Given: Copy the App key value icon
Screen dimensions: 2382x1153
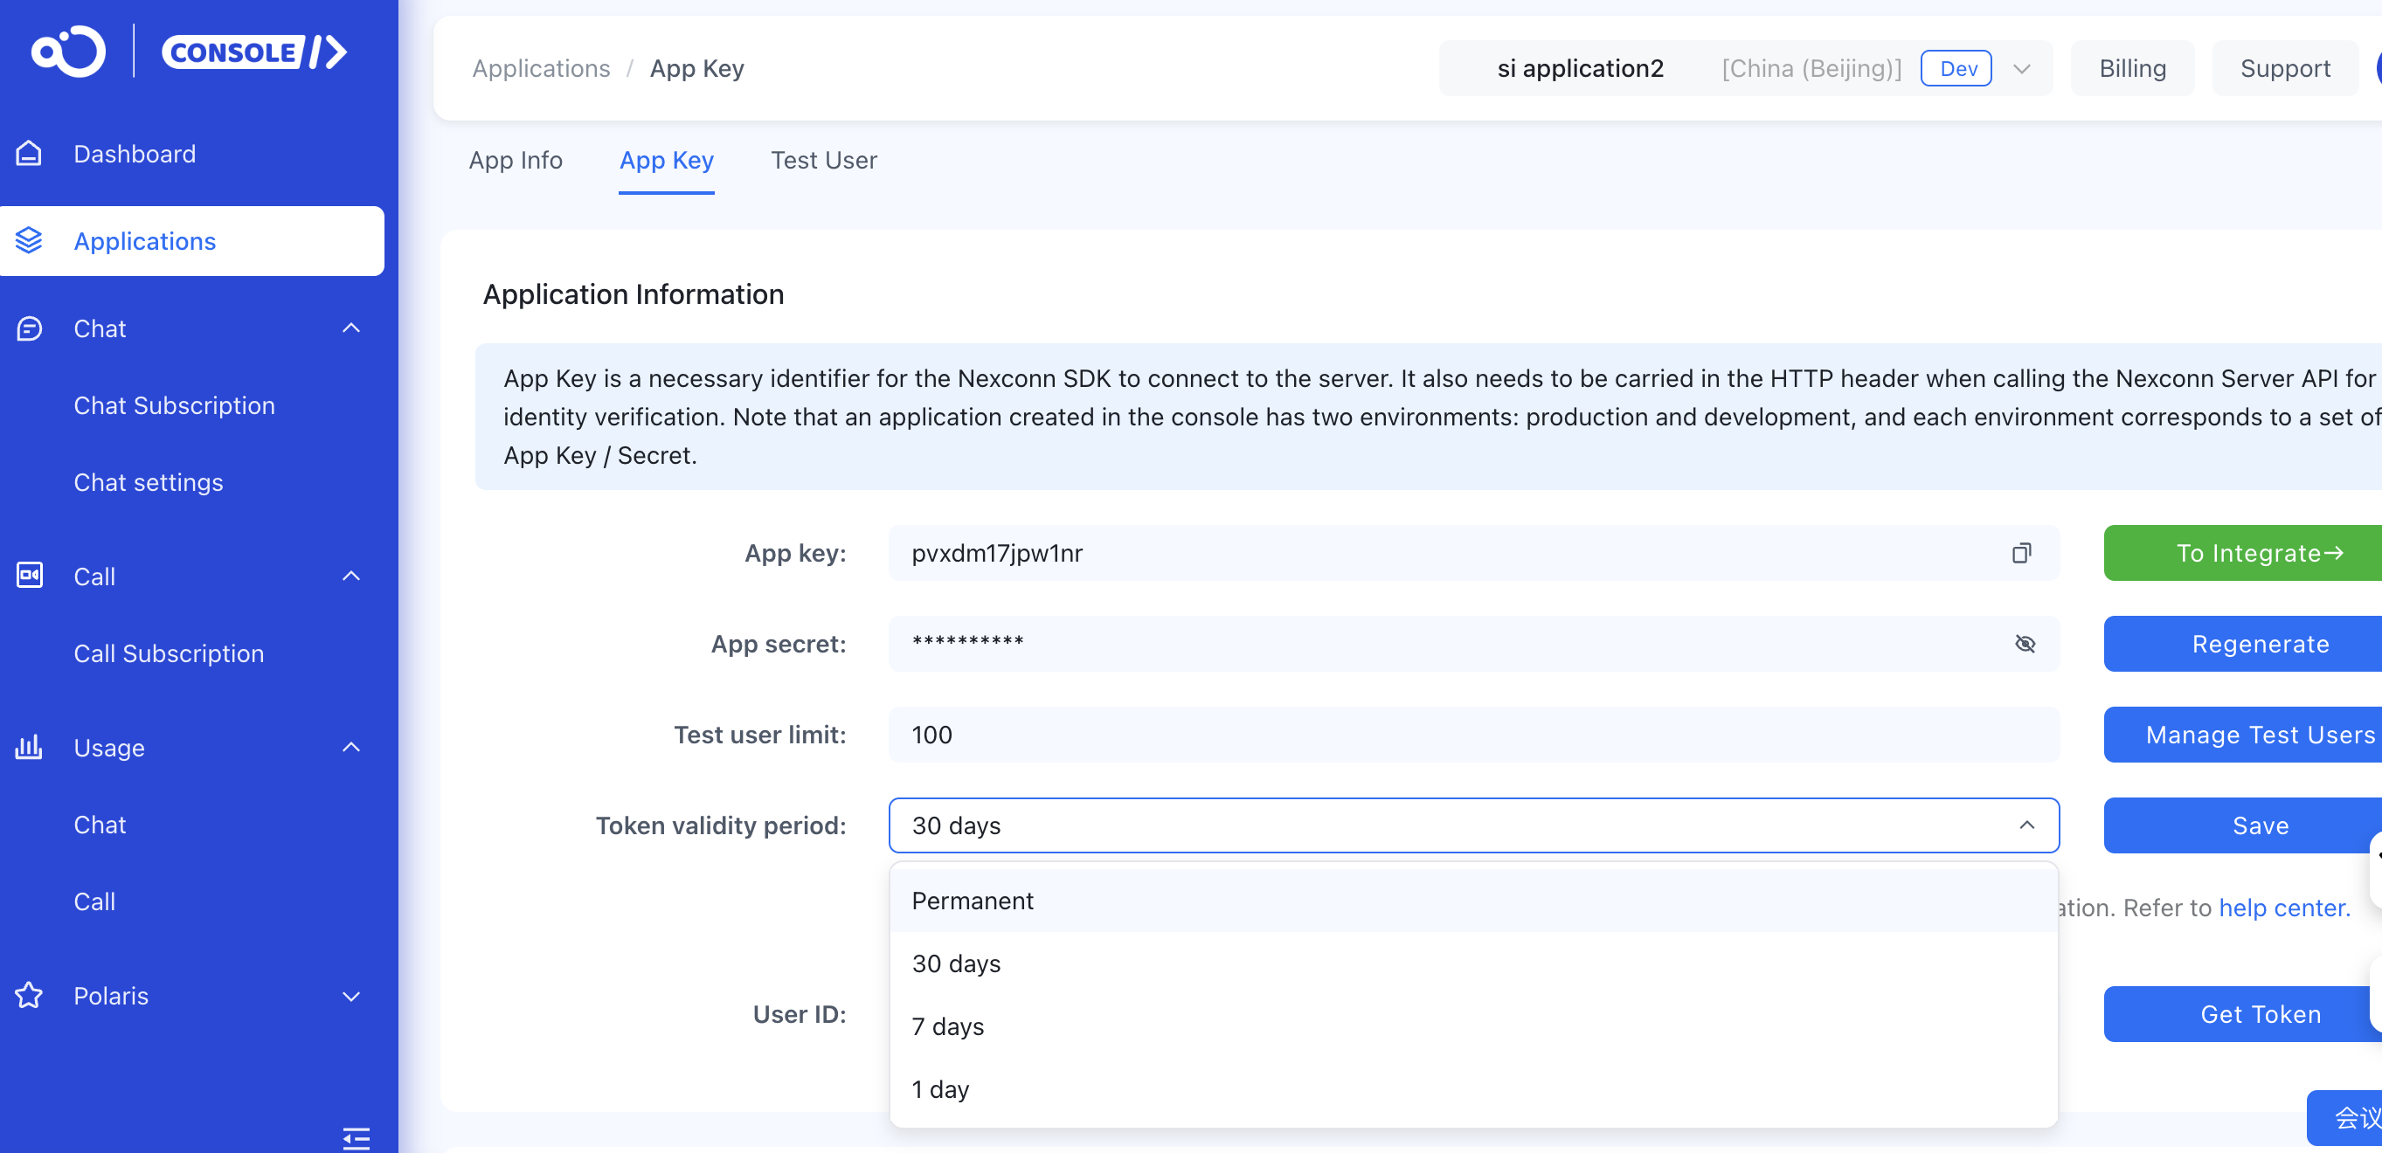Looking at the screenshot, I should pos(2021,553).
